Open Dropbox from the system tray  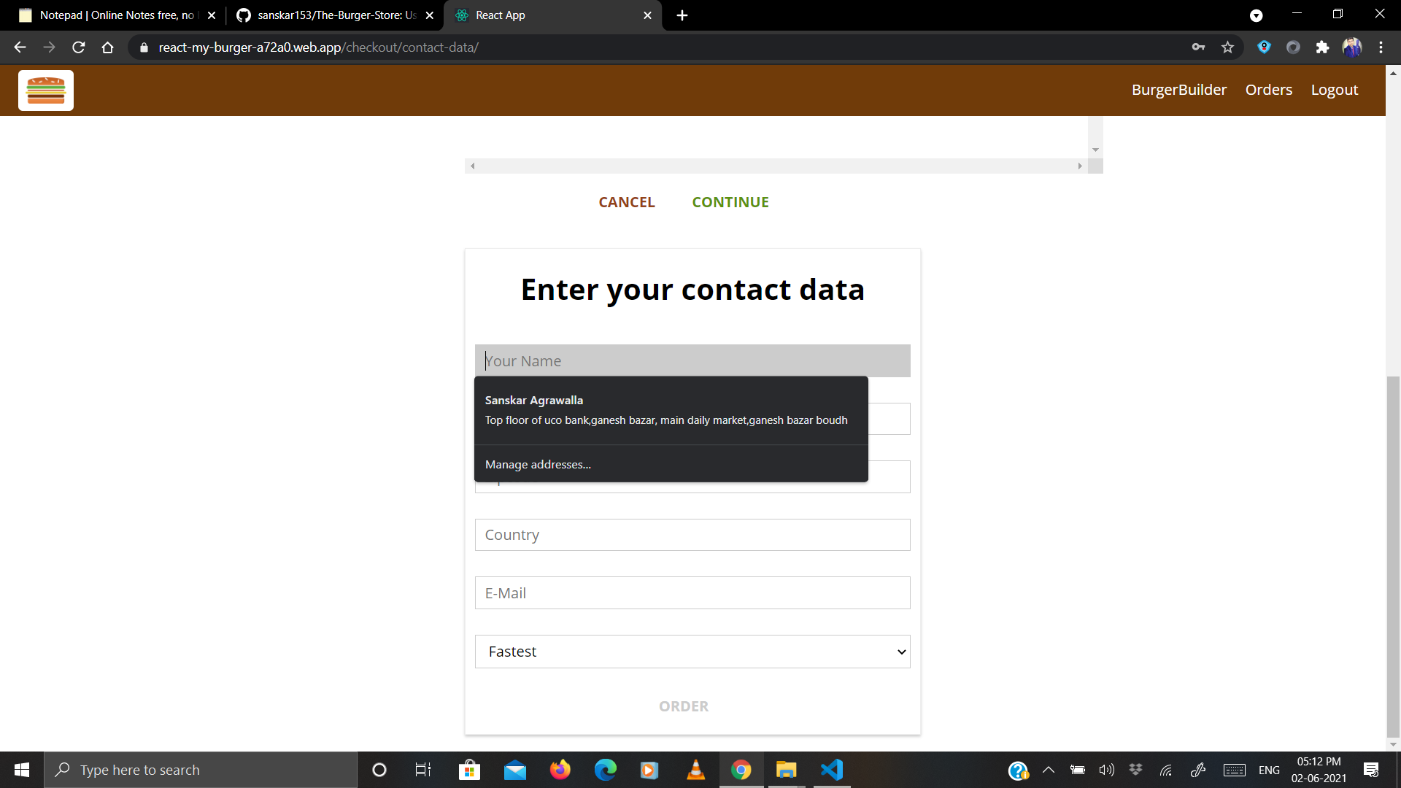click(x=1135, y=769)
